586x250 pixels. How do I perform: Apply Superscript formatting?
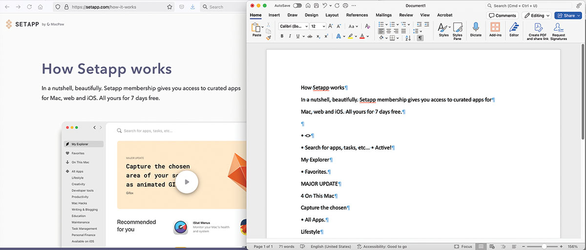[326, 36]
